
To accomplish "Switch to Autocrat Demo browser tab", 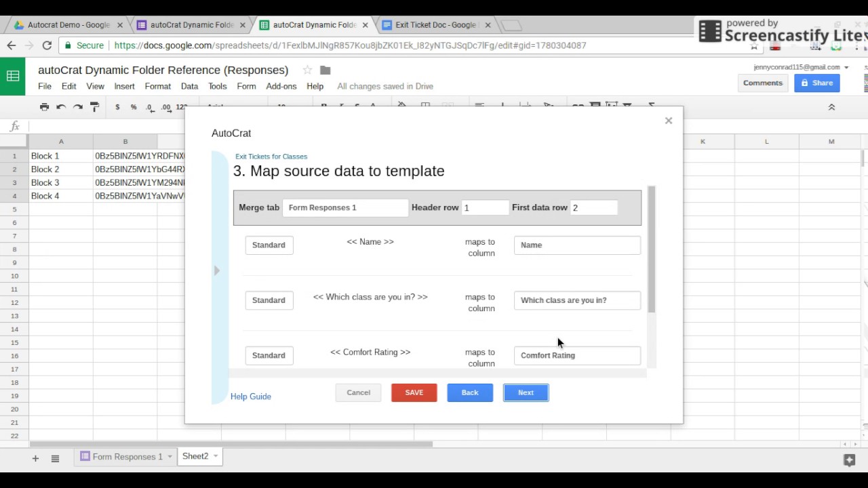I will tap(68, 25).
